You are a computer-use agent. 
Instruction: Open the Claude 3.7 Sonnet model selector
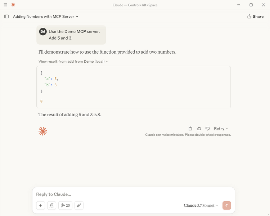click(x=201, y=206)
